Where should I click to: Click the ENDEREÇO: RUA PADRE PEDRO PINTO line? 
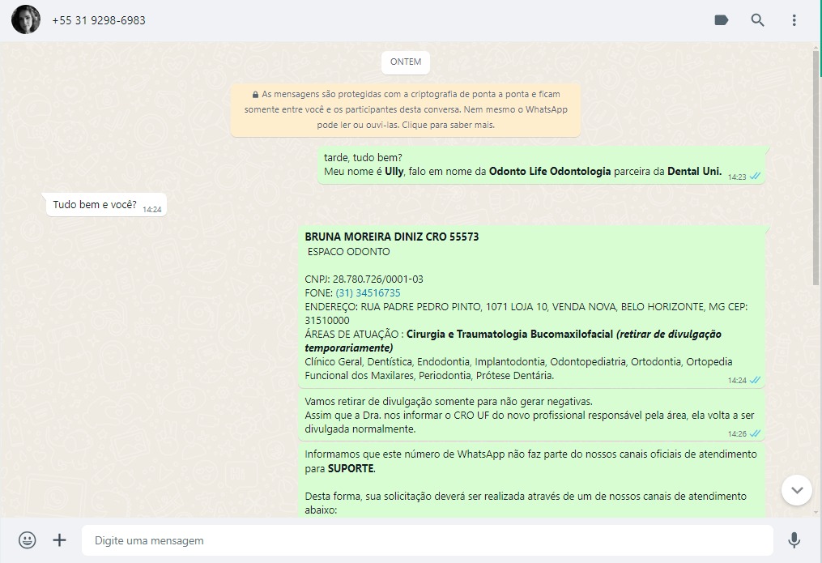(526, 313)
